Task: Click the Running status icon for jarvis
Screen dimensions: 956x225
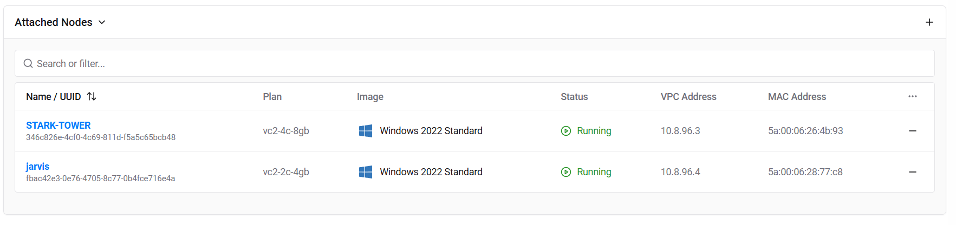Action: 566,172
